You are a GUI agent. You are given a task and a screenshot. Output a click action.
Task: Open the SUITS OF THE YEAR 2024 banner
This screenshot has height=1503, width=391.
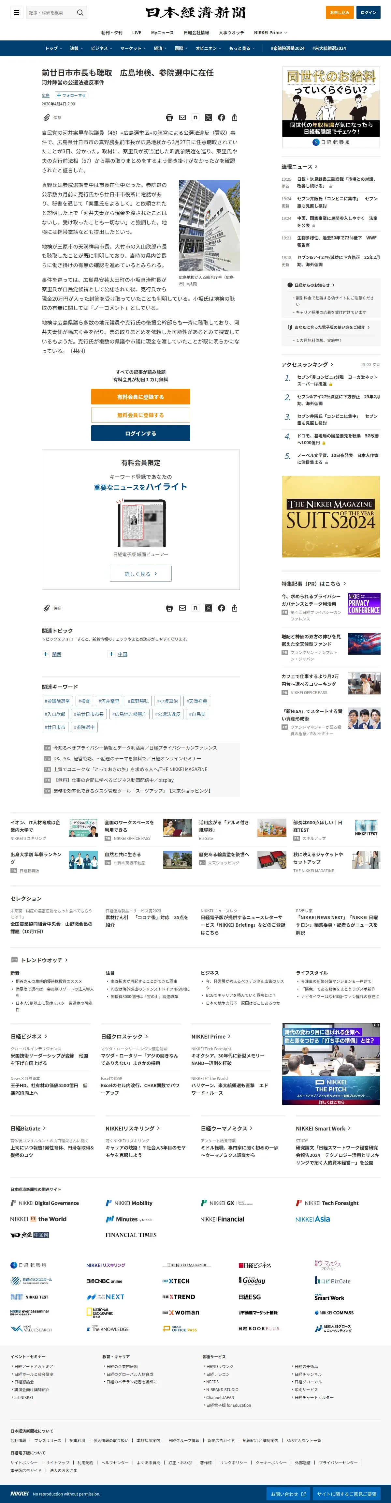tap(331, 516)
